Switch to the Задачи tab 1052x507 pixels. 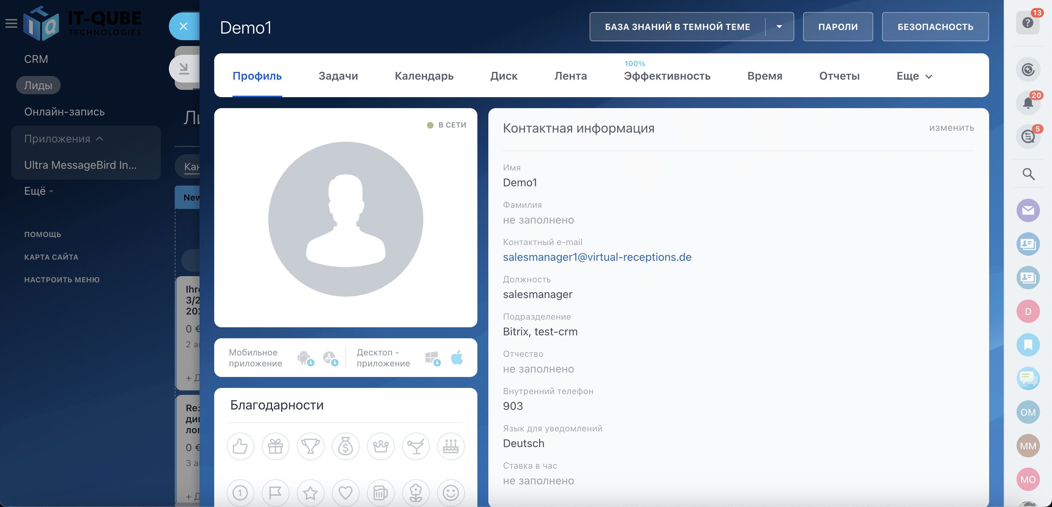338,76
